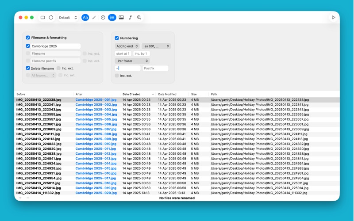The height and width of the screenshot is (221, 354).
Task: Toggle Inc. ext. beside Delete filename
Action: point(58,68)
